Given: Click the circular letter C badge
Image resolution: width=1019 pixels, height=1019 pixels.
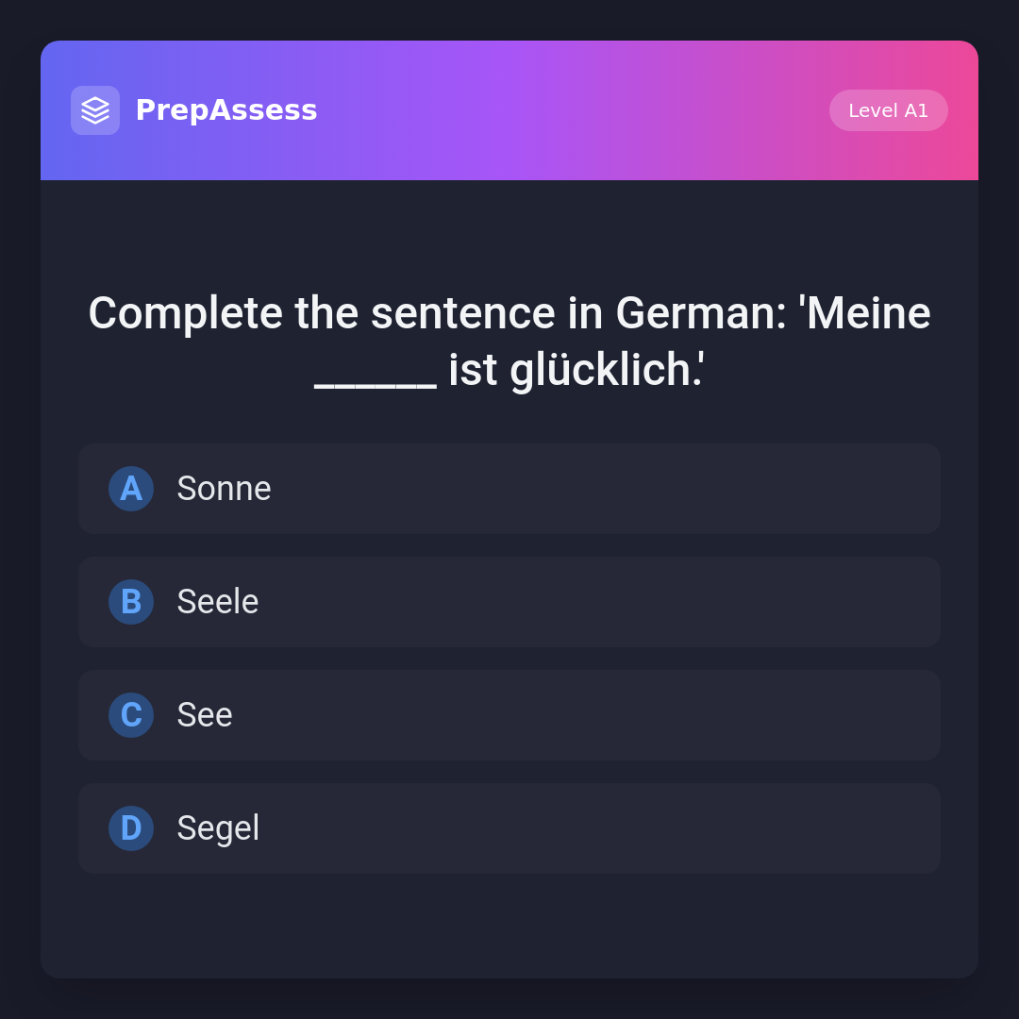Looking at the screenshot, I should (x=131, y=715).
